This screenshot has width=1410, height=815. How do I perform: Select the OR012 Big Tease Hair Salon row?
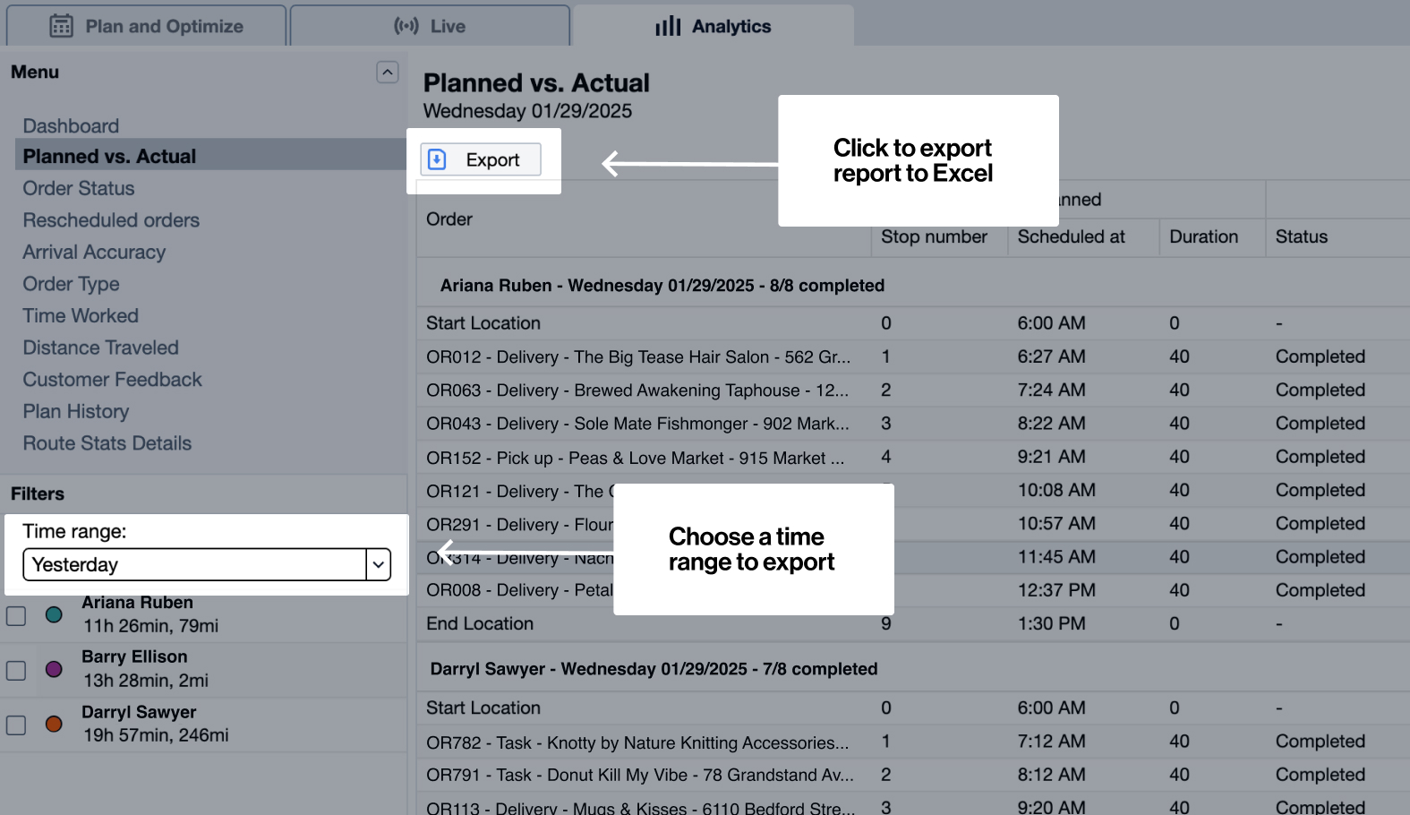(638, 356)
